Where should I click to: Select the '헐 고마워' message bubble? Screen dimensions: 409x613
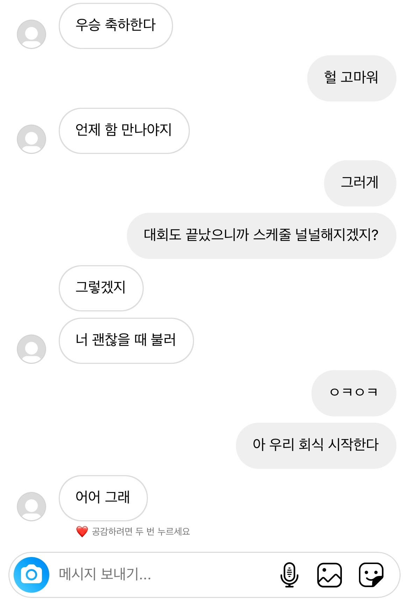pos(351,78)
